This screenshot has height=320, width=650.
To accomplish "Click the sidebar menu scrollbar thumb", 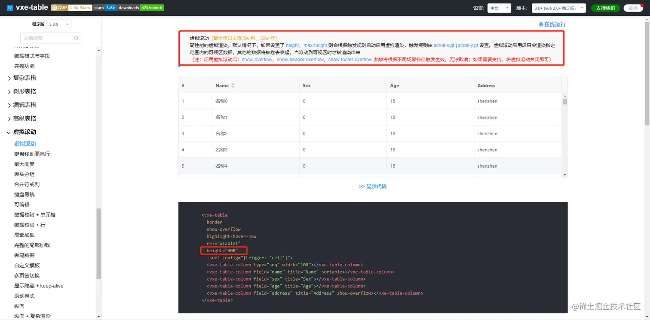I will coord(98,243).
